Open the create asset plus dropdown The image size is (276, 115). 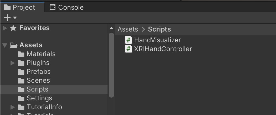(x=10, y=18)
